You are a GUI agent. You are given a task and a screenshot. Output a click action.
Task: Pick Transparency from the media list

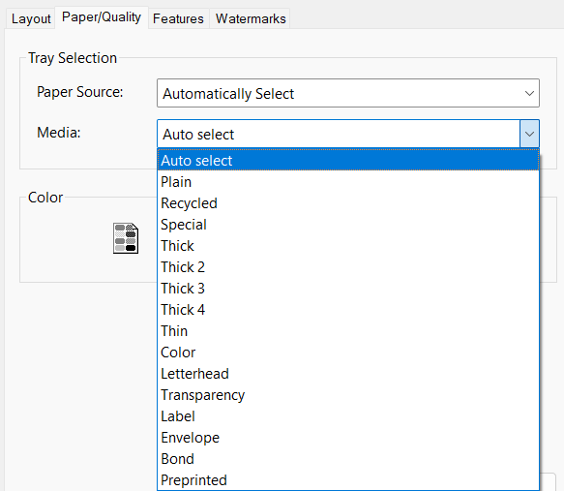[x=348, y=395]
